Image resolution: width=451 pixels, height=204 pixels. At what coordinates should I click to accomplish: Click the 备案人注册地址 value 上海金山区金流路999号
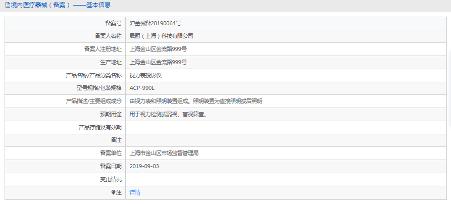click(x=158, y=49)
